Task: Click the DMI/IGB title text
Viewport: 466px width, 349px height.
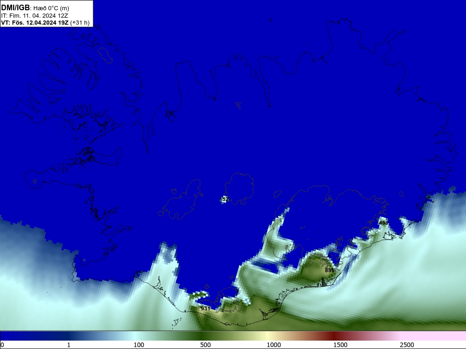Action: pos(15,7)
